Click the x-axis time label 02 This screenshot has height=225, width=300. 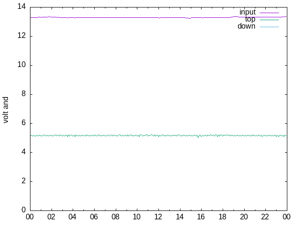(51, 217)
